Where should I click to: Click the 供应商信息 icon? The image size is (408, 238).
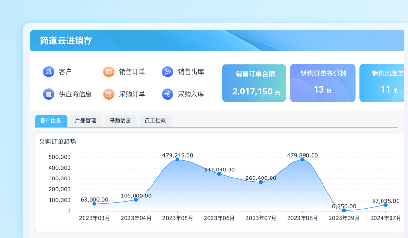click(x=49, y=94)
